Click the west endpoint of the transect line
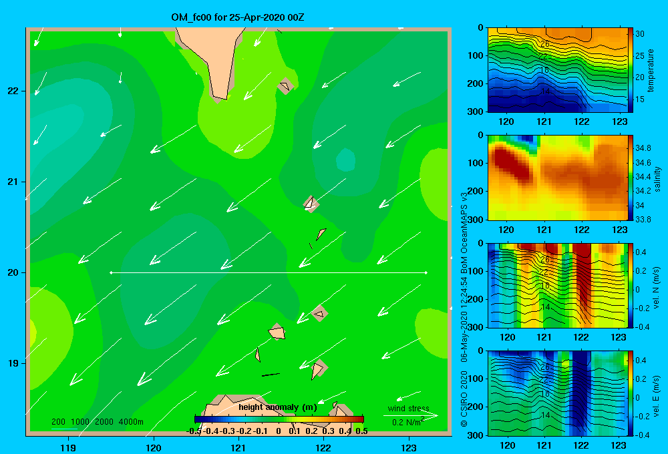The image size is (668, 454). (x=111, y=272)
